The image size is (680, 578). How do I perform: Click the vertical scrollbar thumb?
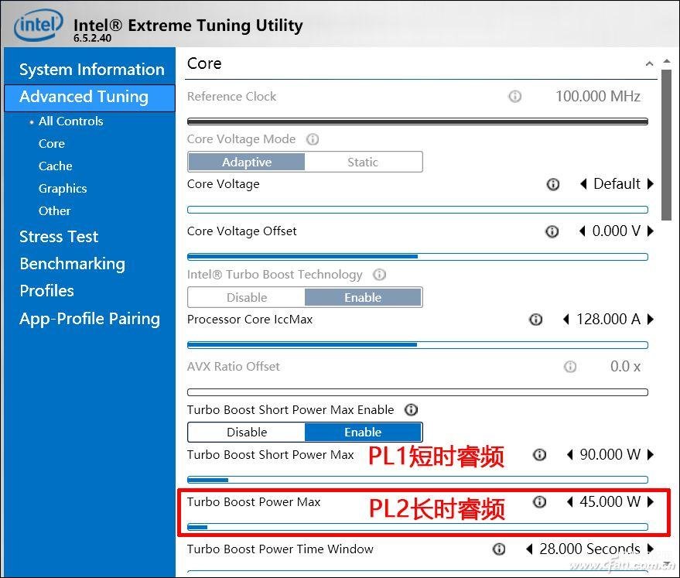click(x=667, y=145)
